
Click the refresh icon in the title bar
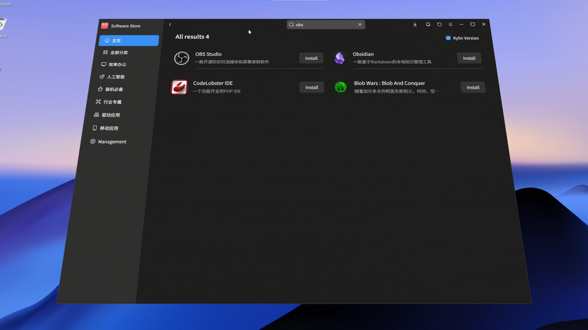click(439, 24)
